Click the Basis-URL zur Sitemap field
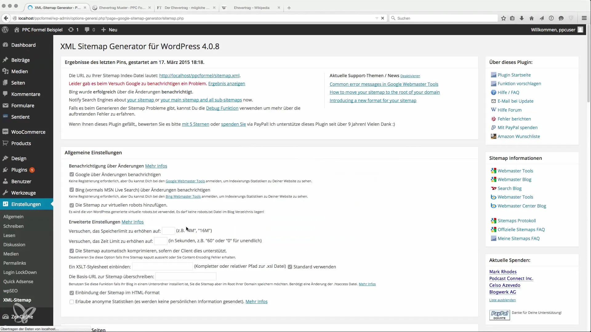This screenshot has height=332, width=591. [186, 276]
